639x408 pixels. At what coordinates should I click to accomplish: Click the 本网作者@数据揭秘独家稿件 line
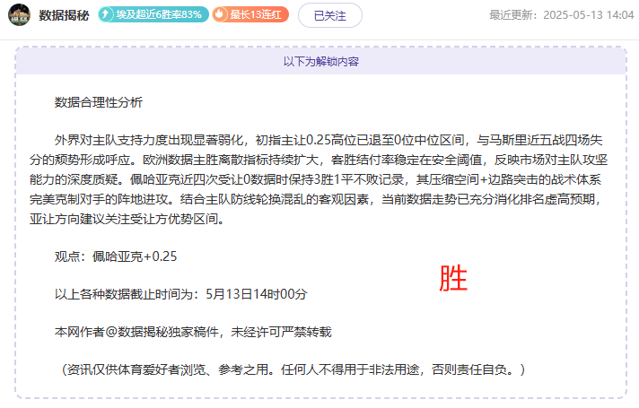[193, 332]
